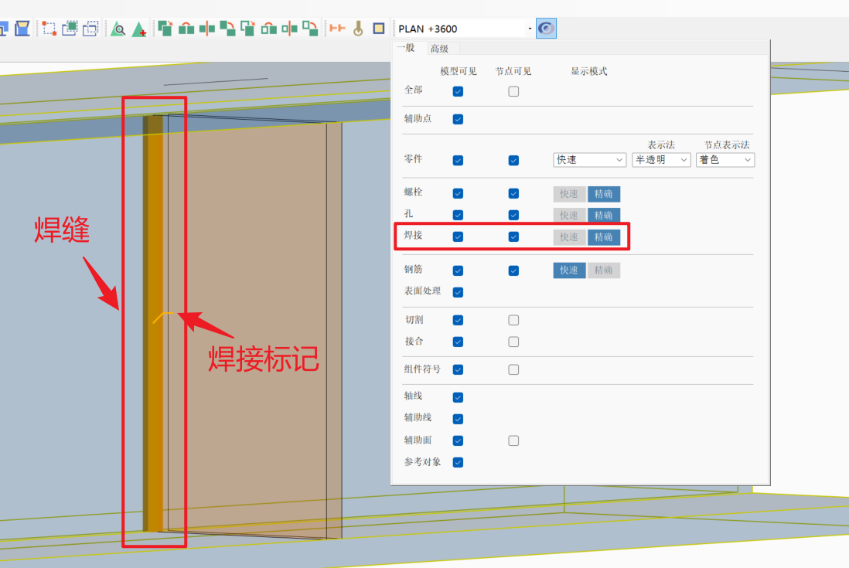The height and width of the screenshot is (568, 849).
Task: Set 焊接 display mode to 精确
Action: (x=604, y=237)
